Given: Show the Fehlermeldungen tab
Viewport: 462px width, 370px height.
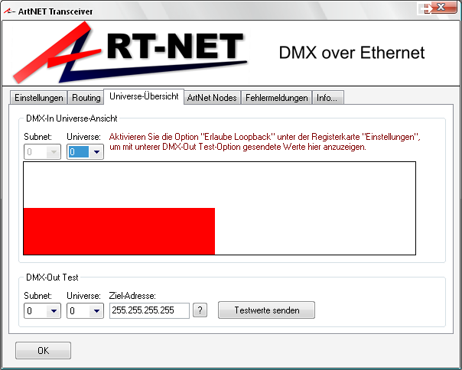Looking at the screenshot, I should point(277,98).
